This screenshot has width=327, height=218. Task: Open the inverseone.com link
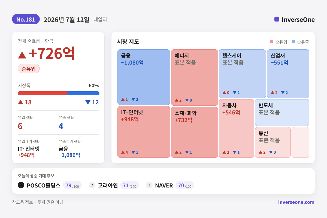tap(296, 202)
